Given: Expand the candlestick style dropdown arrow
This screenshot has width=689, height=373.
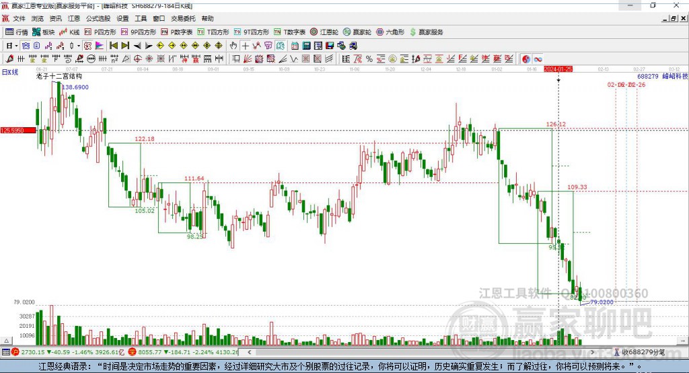Looking at the screenshot, I should pyautogui.click(x=79, y=46).
